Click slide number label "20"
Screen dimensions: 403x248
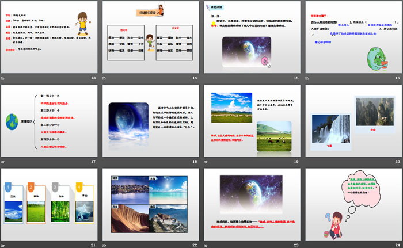(398, 161)
